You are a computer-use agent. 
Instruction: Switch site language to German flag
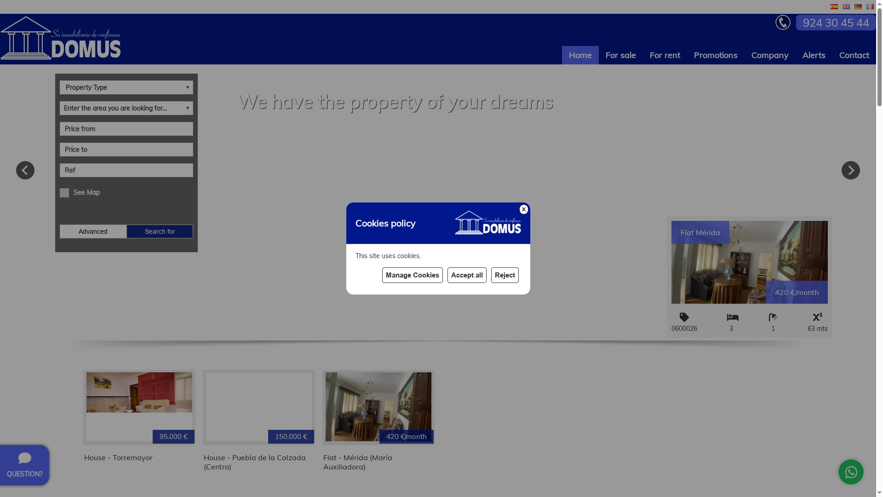coord(858,7)
